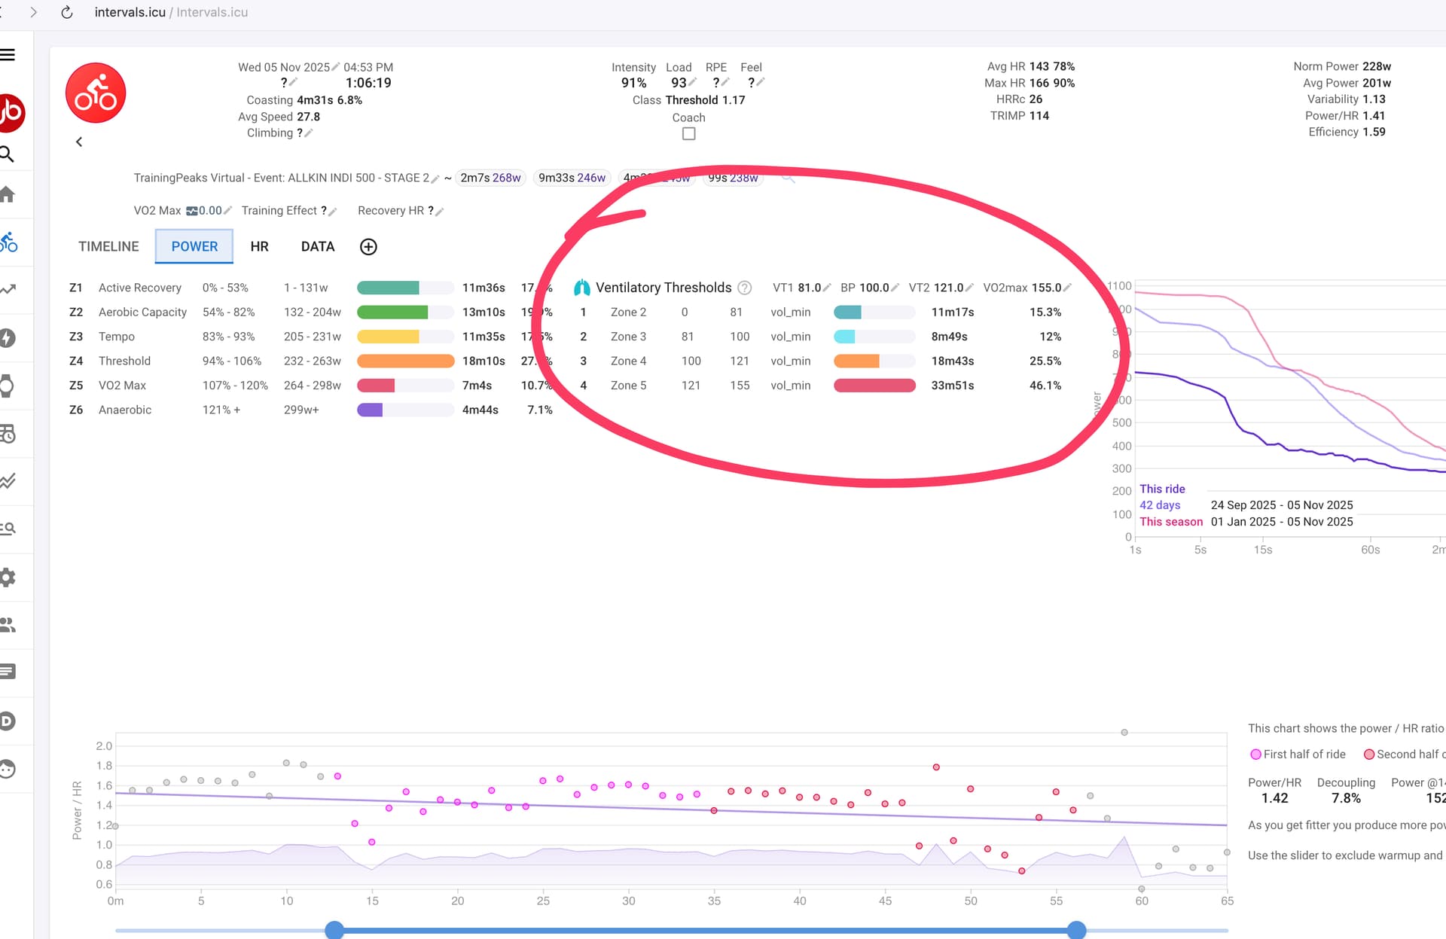Open the fitness trend chart icon
This screenshot has width=1446, height=939.
8,289
